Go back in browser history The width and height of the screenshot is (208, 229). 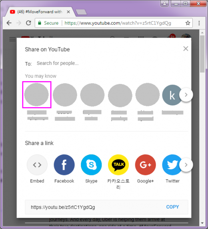(x=9, y=23)
